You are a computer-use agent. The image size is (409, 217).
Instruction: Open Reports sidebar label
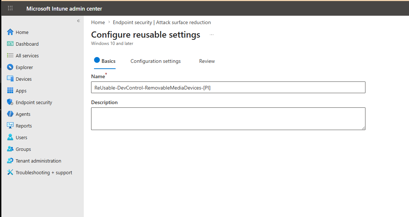coord(24,126)
